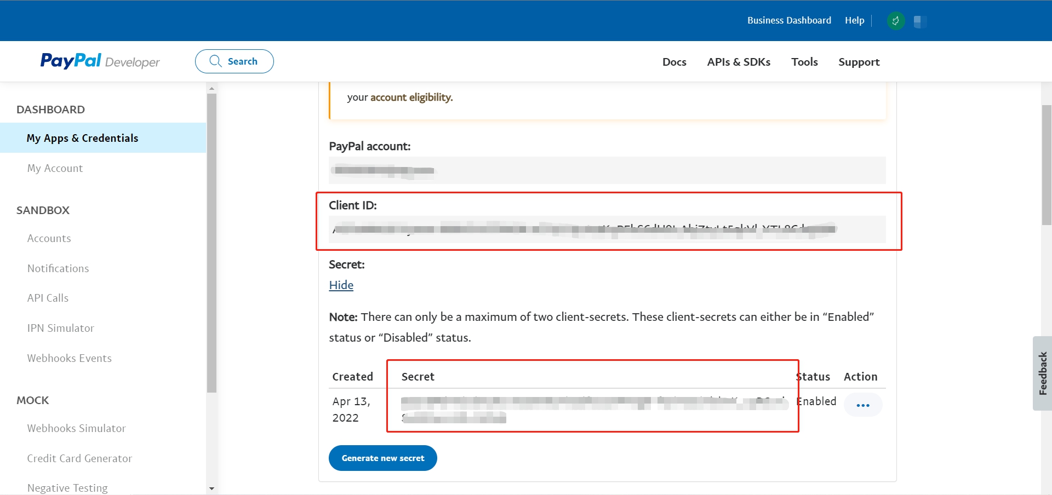
Task: Click the sidebar scrollbar thumb
Action: click(211, 243)
